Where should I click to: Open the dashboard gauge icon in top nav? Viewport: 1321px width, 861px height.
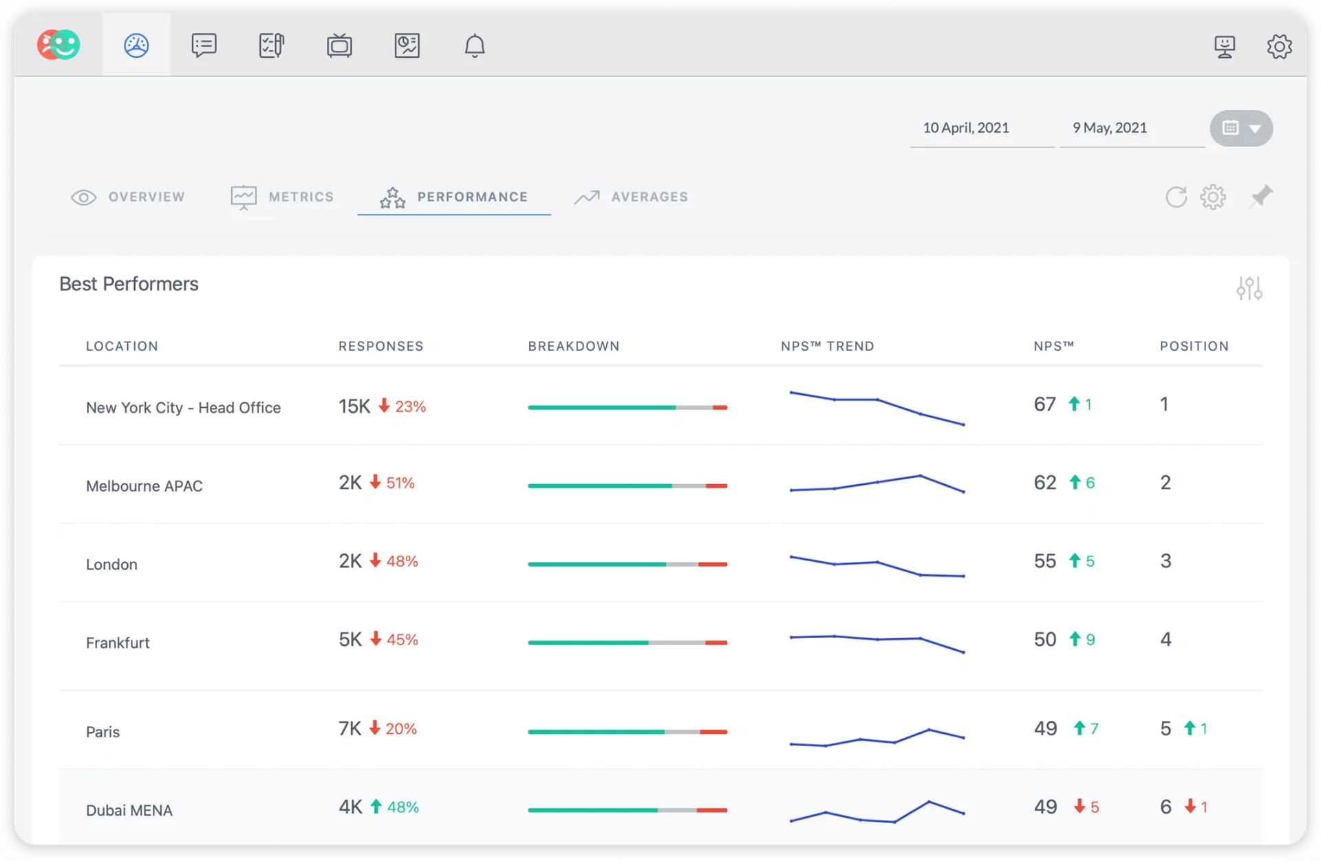pyautogui.click(x=136, y=45)
